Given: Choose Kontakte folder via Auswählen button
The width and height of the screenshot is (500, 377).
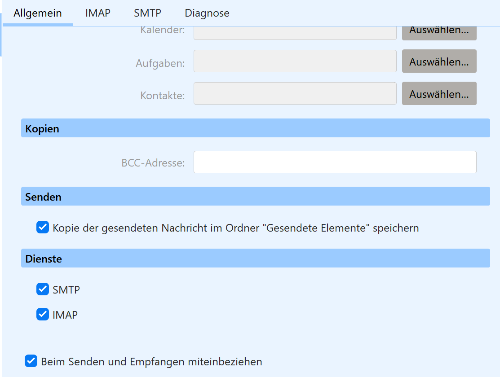Looking at the screenshot, I should (x=439, y=94).
